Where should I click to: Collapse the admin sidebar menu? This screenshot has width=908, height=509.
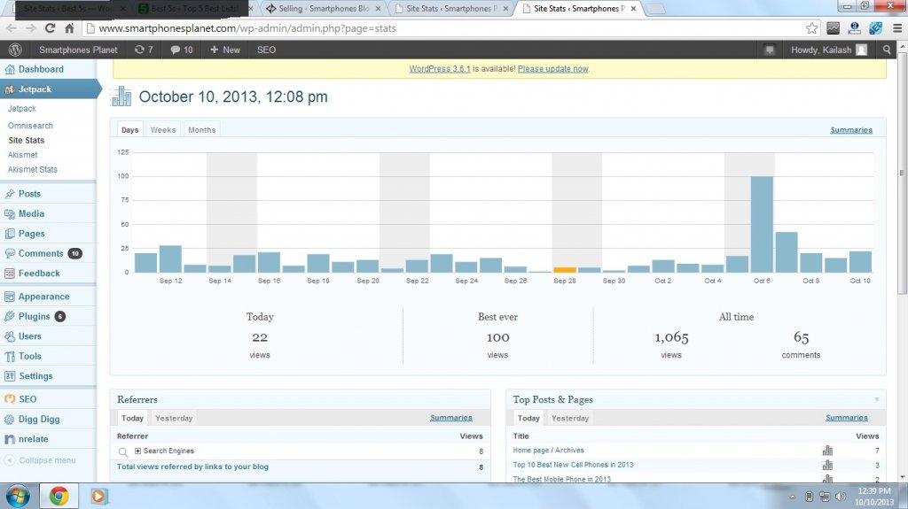tap(41, 460)
